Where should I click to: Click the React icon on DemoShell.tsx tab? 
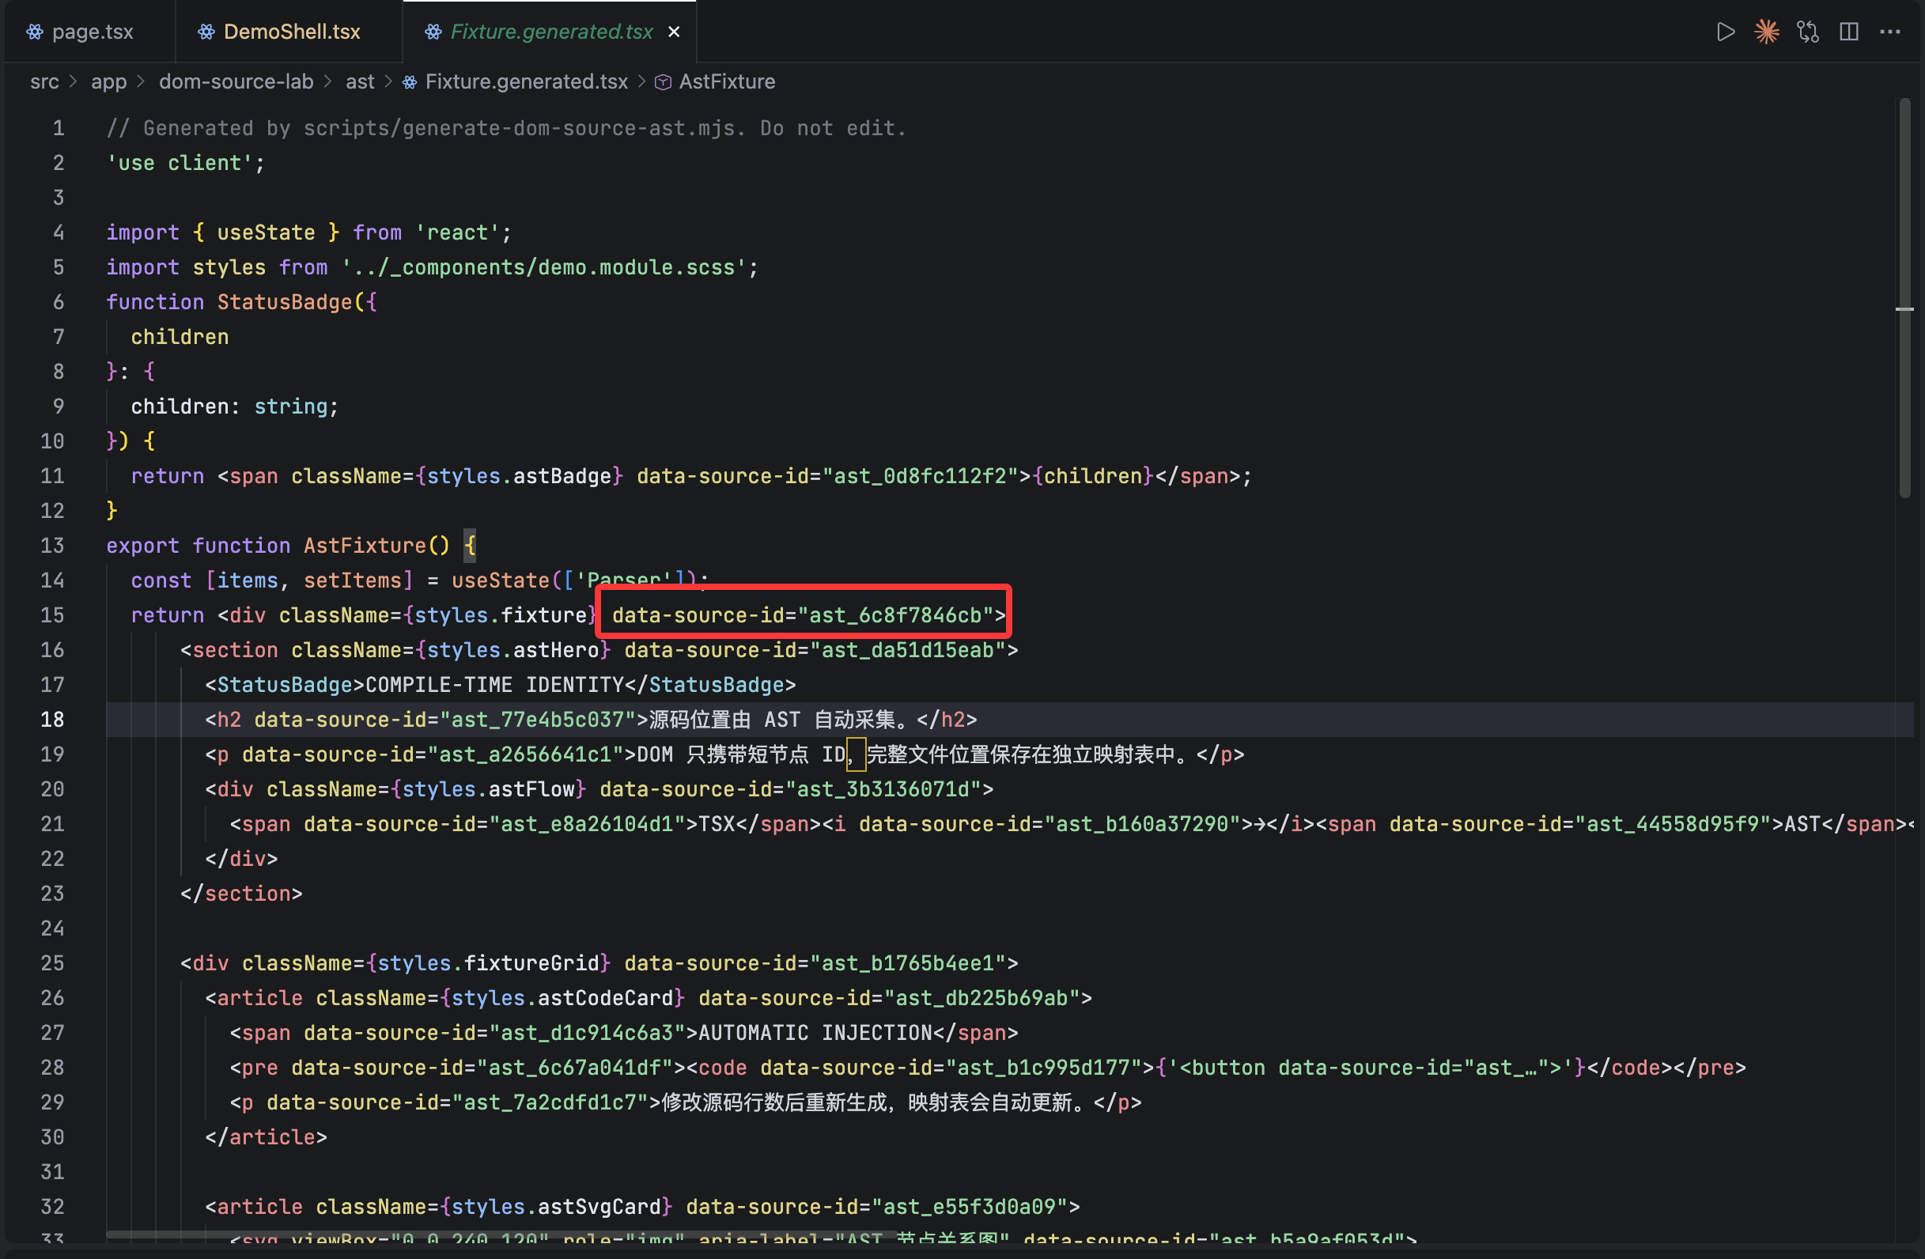pyautogui.click(x=207, y=32)
